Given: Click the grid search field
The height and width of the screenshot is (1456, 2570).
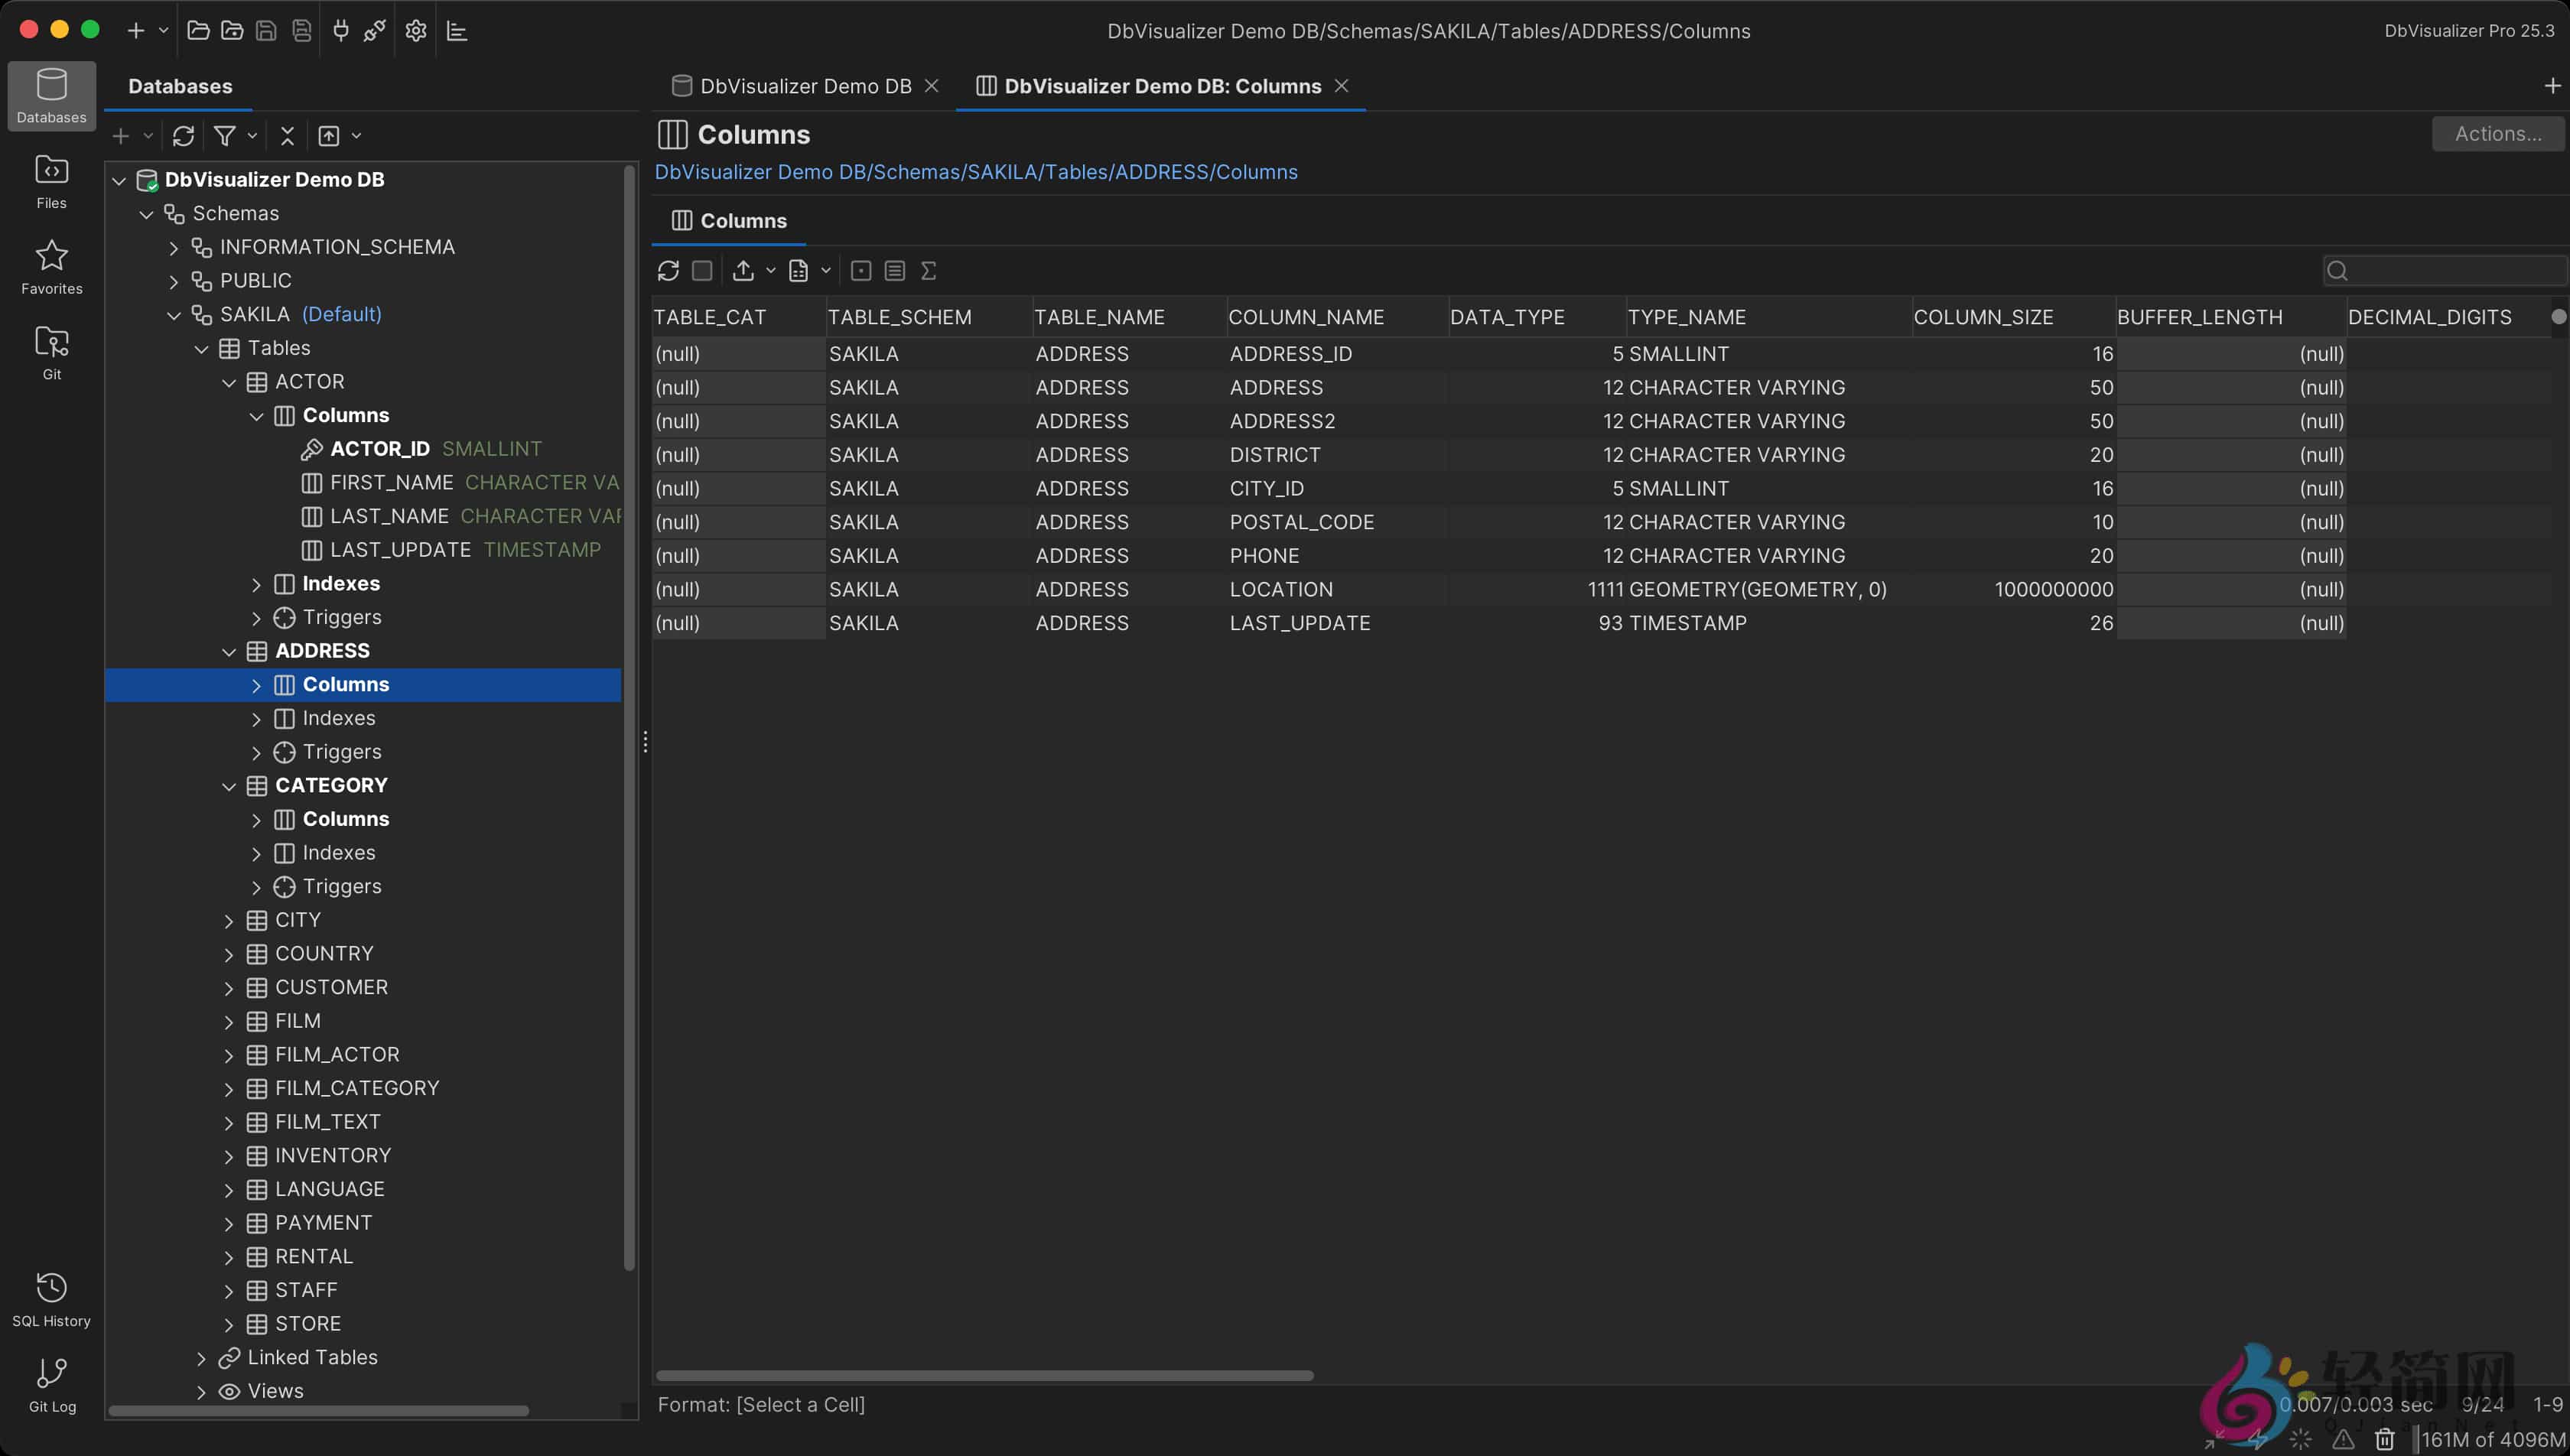Looking at the screenshot, I should [x=2445, y=270].
